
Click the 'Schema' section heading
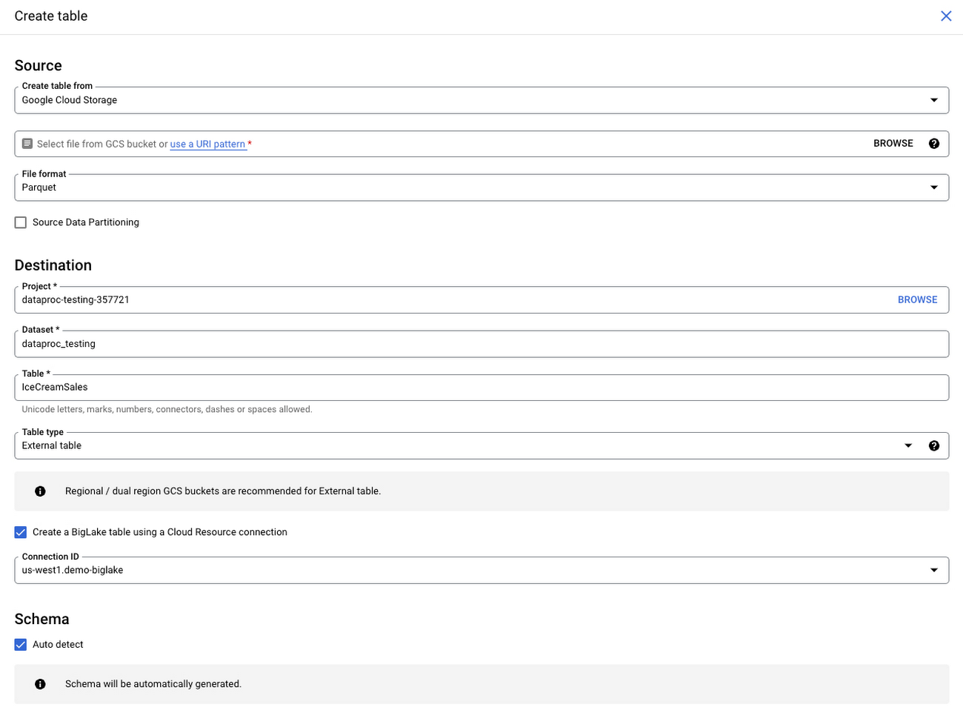pos(42,619)
